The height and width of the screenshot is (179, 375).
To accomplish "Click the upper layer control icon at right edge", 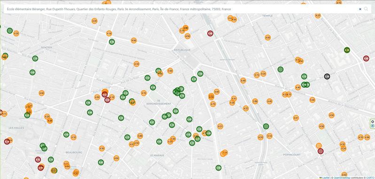I will pos(372,122).
